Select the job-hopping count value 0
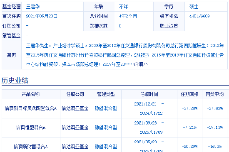229x152 pixels. tap(120, 26)
